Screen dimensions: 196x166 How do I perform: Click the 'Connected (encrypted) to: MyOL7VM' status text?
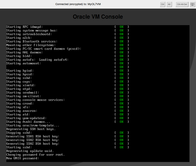[x=78, y=4]
